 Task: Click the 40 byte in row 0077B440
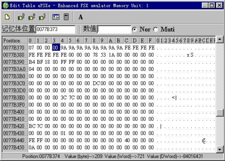point(127,140)
